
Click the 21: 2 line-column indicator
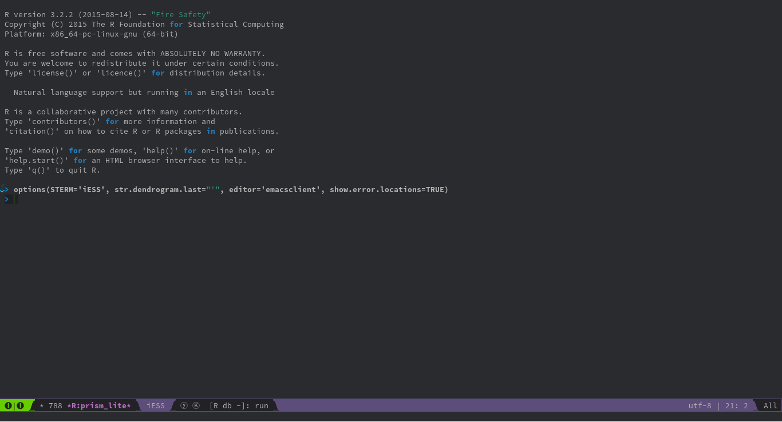pyautogui.click(x=736, y=405)
